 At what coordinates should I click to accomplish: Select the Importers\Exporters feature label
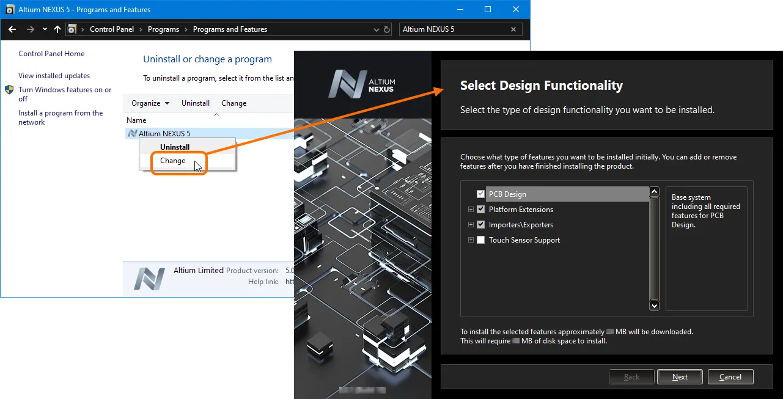pyautogui.click(x=521, y=225)
